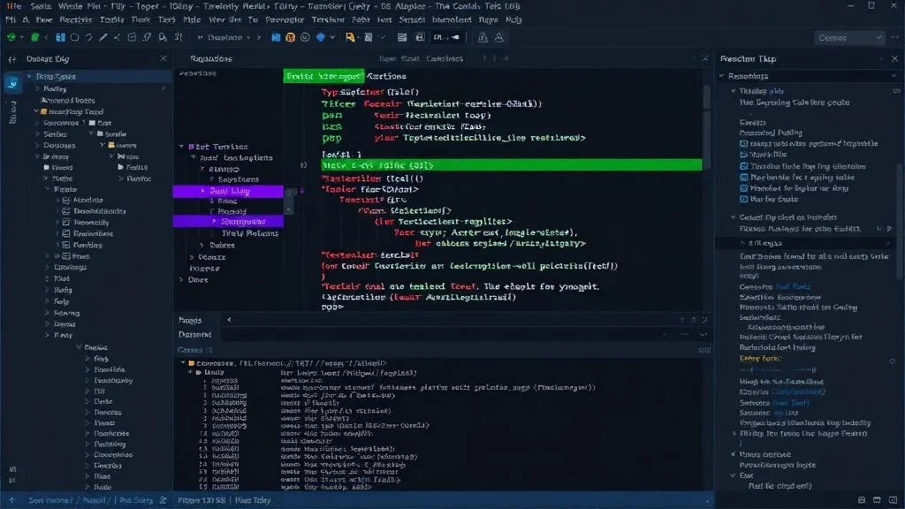Open the dropdown arrow beside the blue shield icon
Viewport: 905px width, 509px height.
[x=332, y=37]
